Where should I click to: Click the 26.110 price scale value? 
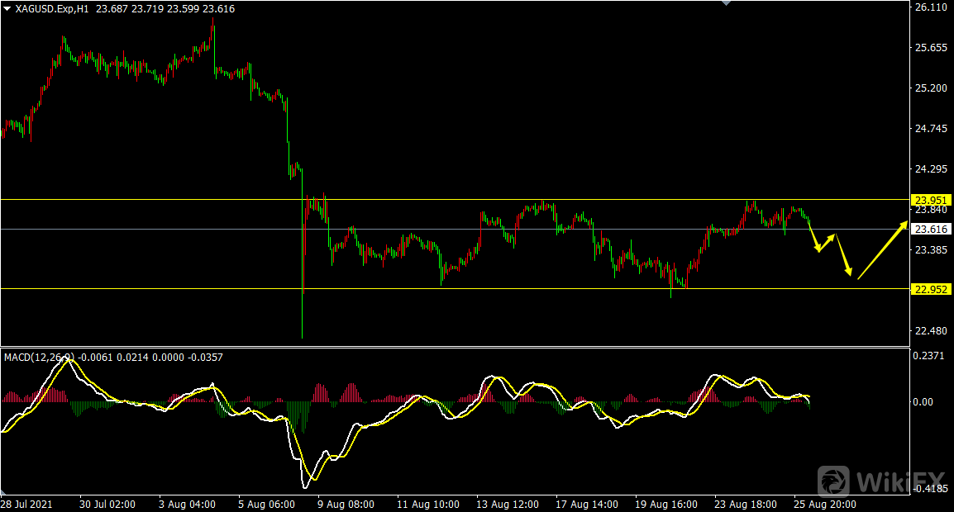(x=930, y=7)
